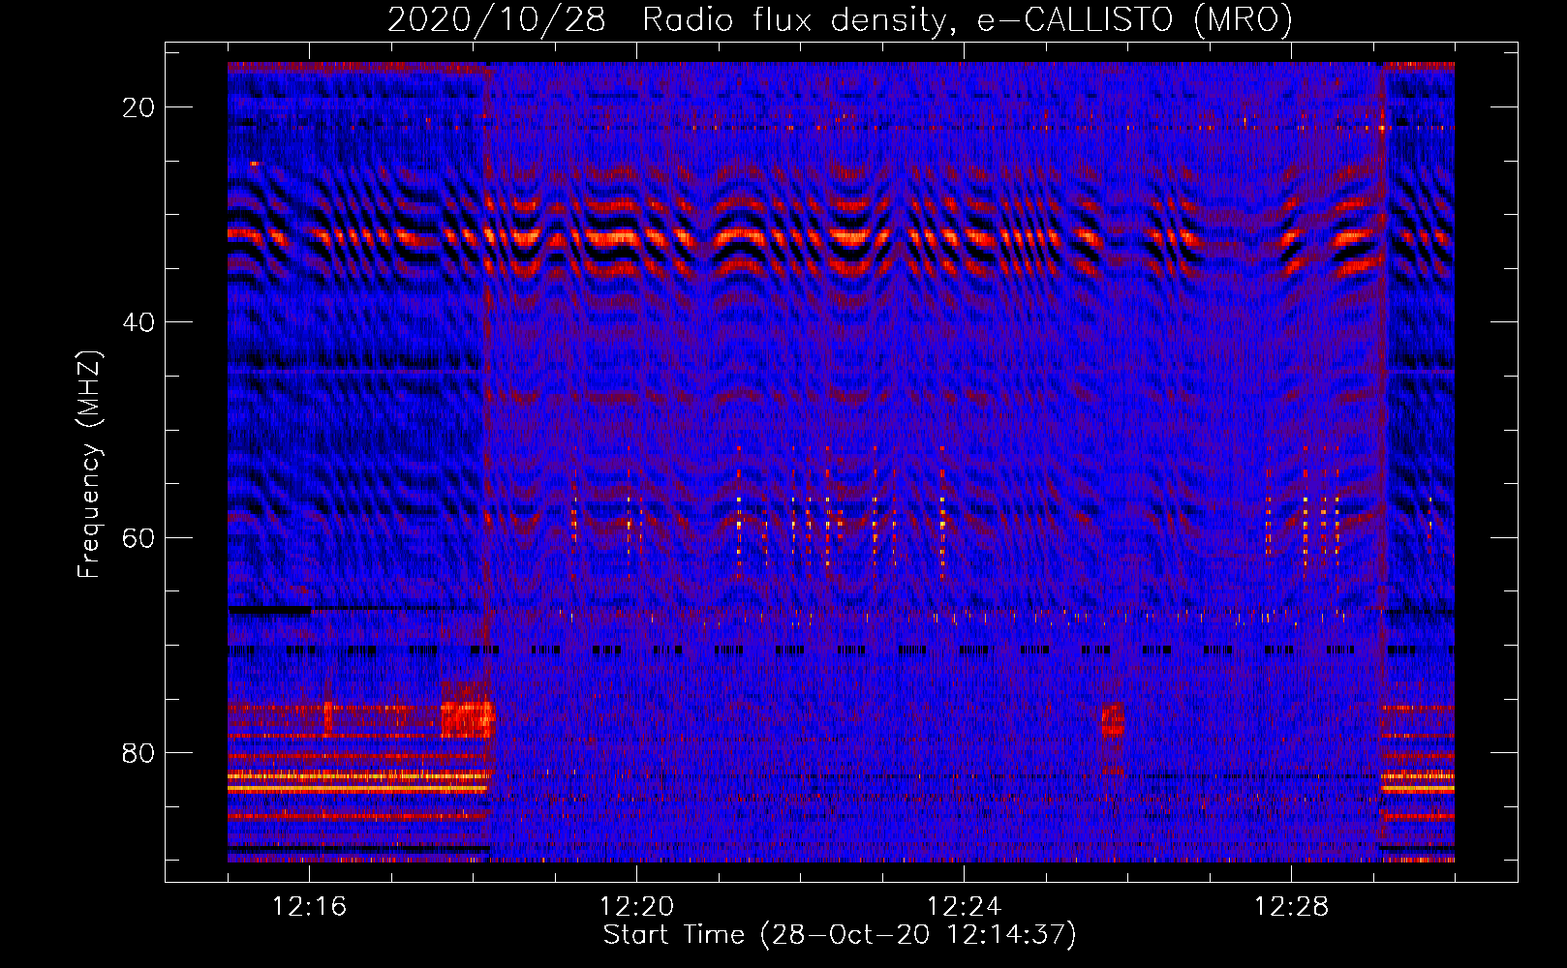Click the 'Frequency (MHZ)' axis label
Screen dimensions: 1567x968
[x=89, y=465]
